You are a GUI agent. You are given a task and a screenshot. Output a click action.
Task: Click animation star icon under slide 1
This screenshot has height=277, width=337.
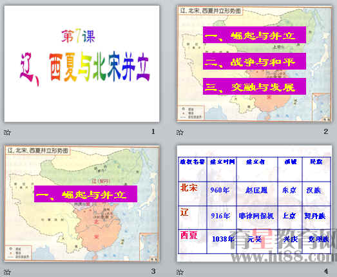tap(7, 132)
